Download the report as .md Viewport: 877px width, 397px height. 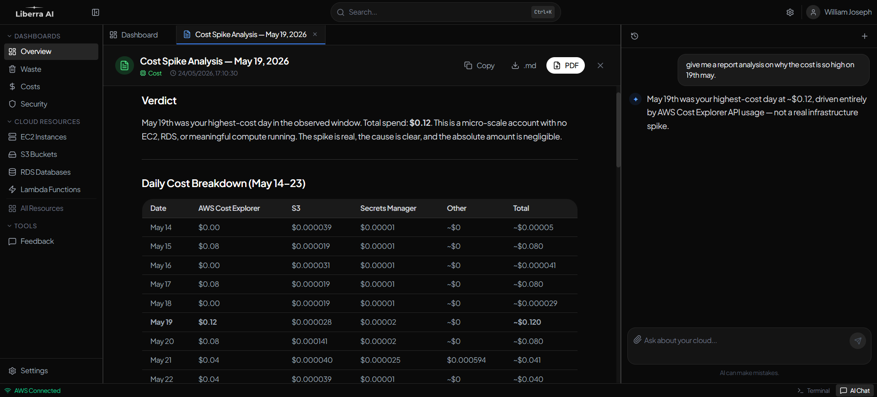pos(524,65)
